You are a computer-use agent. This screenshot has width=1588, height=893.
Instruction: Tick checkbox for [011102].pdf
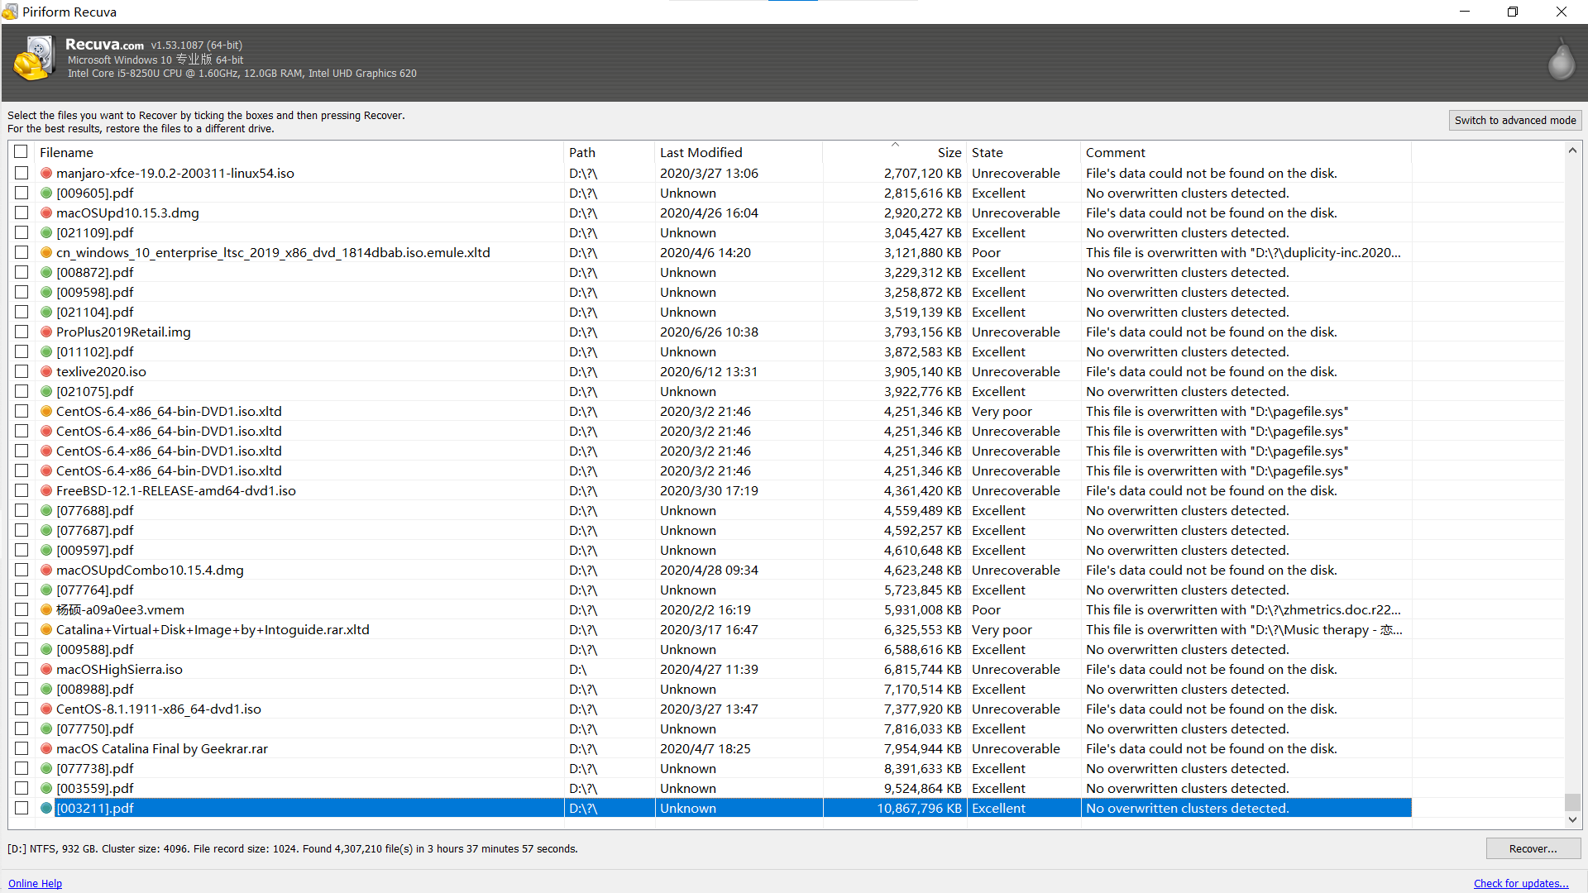click(x=22, y=351)
